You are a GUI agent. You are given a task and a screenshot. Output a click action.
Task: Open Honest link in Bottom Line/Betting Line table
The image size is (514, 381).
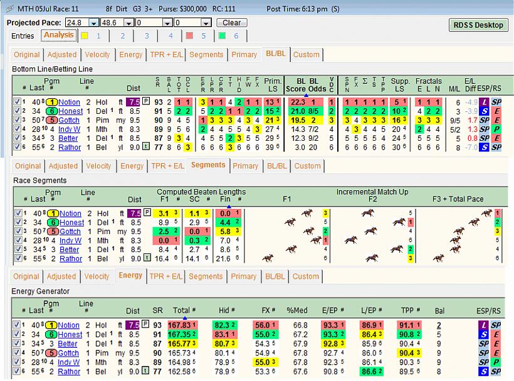[70, 111]
